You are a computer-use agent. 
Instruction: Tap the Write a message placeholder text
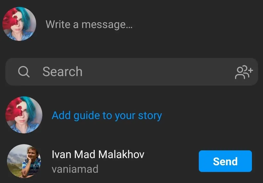tap(89, 24)
